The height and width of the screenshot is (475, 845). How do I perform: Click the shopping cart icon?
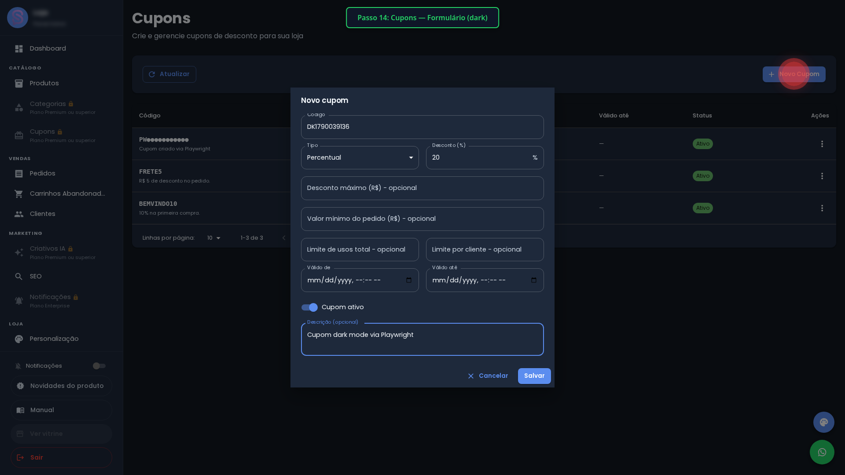coord(19,194)
